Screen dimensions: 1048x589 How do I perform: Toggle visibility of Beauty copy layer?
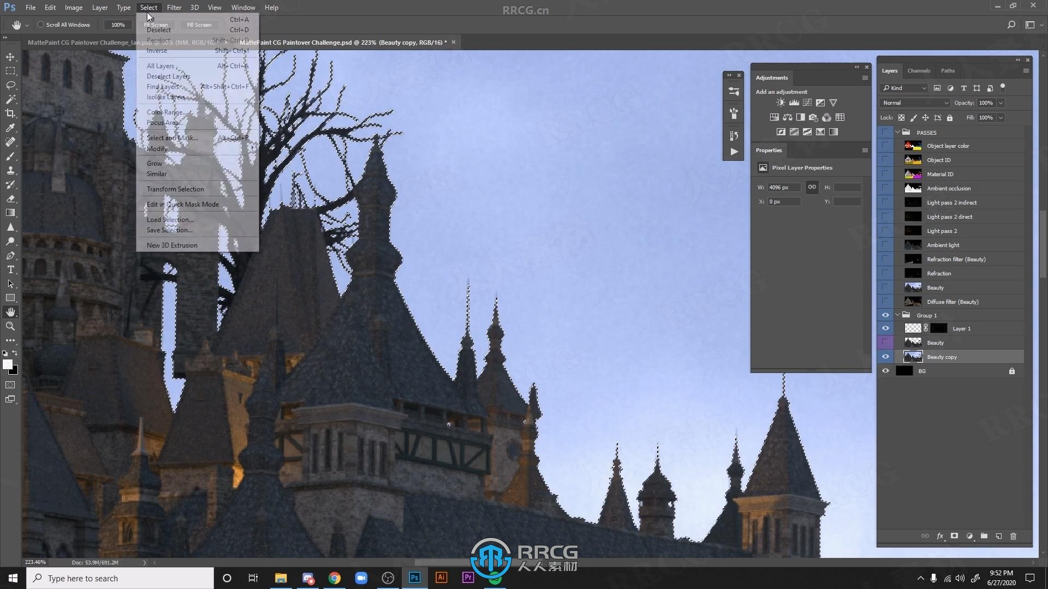[885, 357]
